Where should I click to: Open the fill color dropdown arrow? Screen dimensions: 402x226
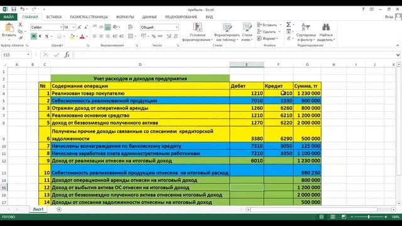click(77, 36)
